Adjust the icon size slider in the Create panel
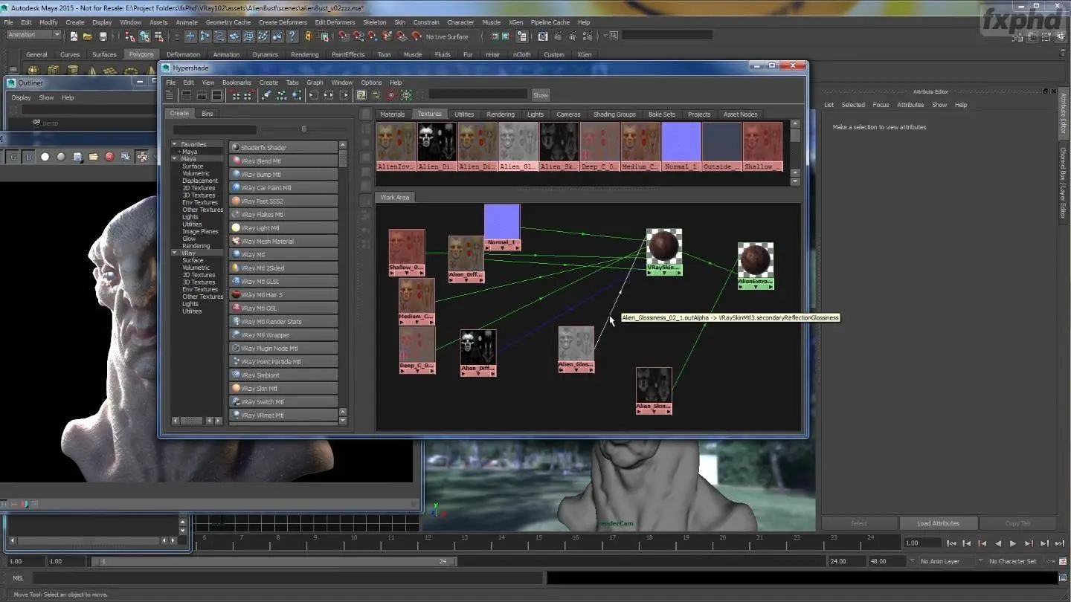 (x=303, y=129)
